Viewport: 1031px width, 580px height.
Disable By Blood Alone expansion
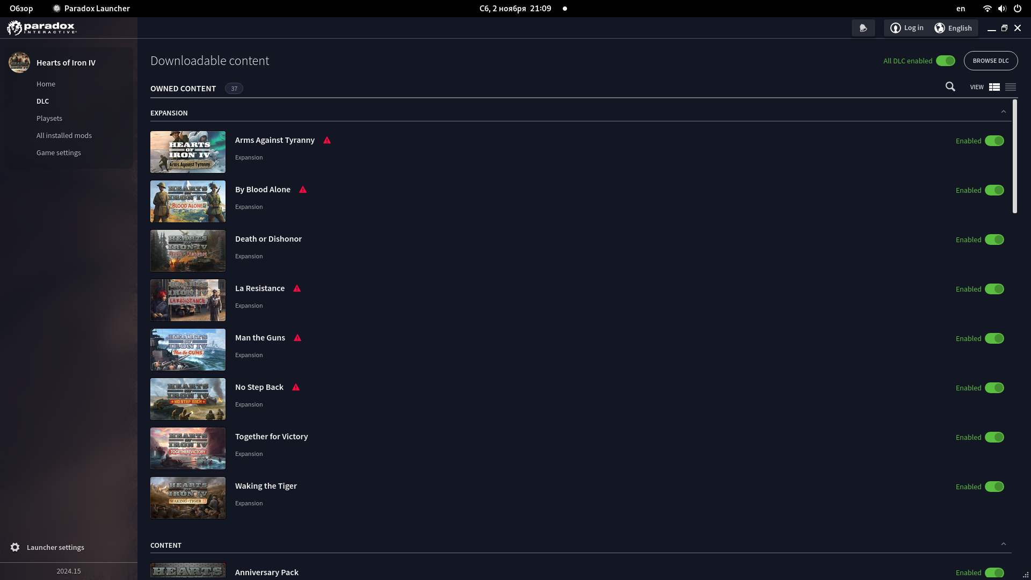point(994,190)
